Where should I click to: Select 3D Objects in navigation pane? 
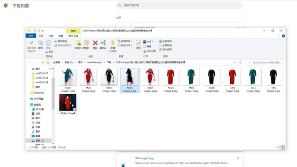[x=38, y=109]
